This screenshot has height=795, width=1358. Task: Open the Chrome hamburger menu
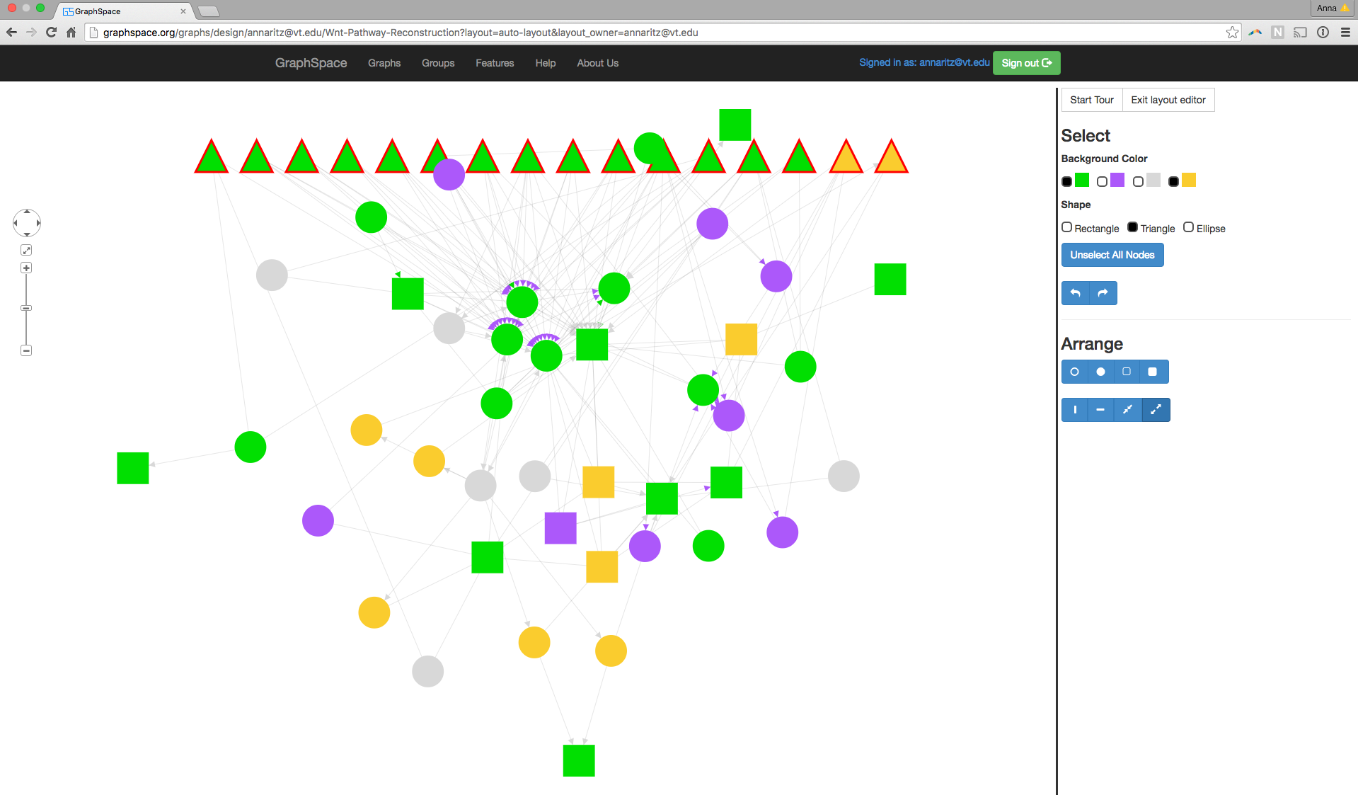1345,33
